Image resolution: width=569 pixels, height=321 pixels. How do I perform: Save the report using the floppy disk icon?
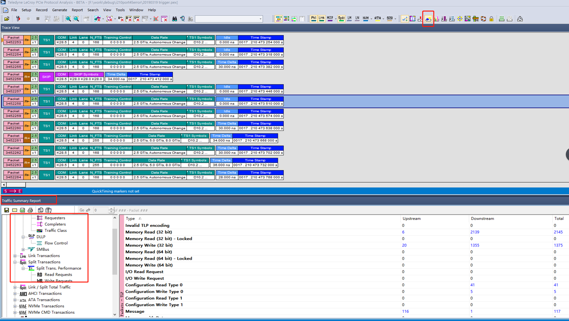(x=6, y=210)
